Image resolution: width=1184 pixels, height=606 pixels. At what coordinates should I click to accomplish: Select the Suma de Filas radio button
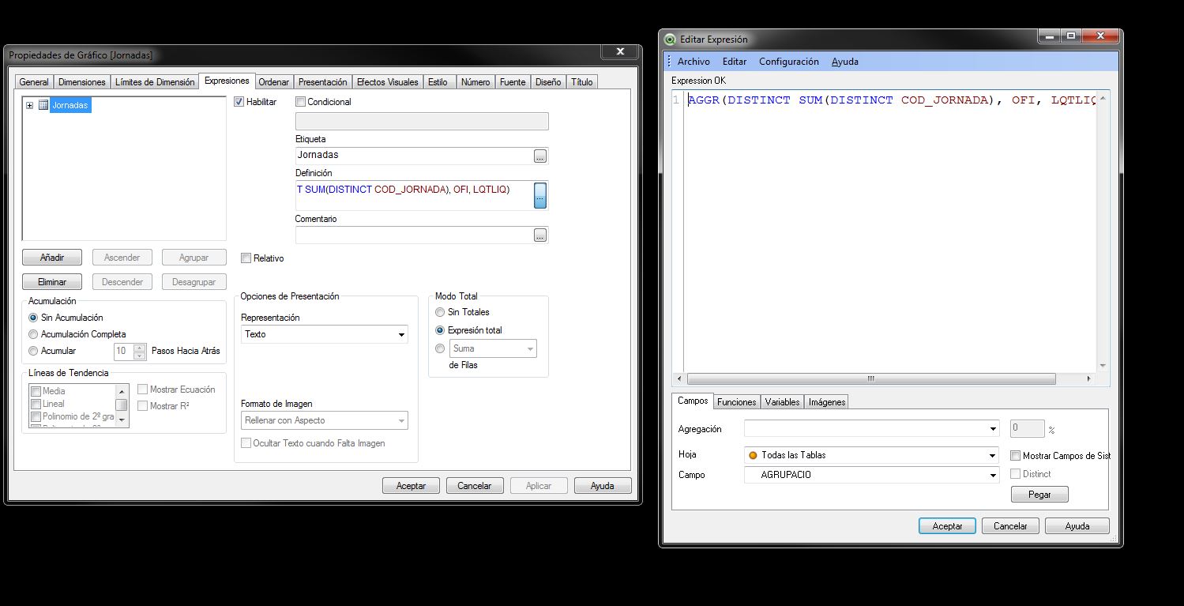(440, 348)
